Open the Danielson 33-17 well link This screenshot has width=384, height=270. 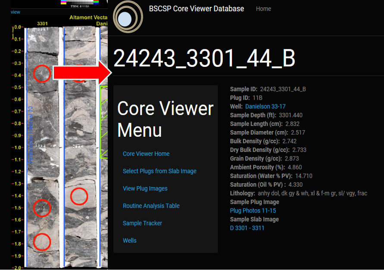pyautogui.click(x=265, y=107)
